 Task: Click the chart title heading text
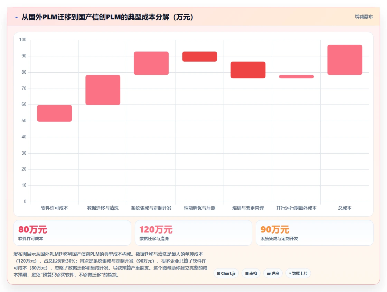pyautogui.click(x=107, y=17)
